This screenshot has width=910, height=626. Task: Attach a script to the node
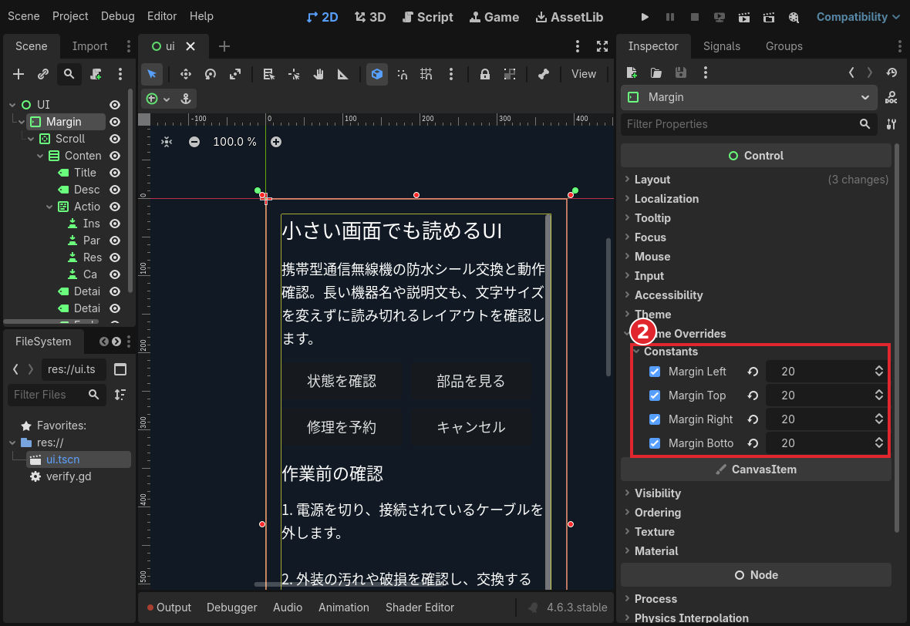96,74
